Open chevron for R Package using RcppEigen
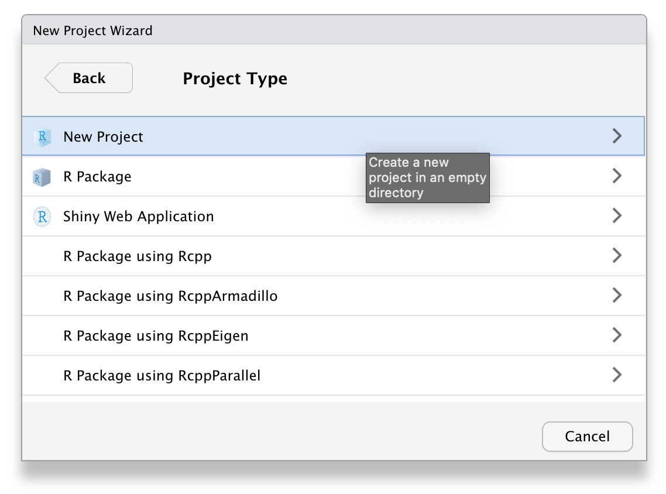666x494 pixels. click(617, 335)
